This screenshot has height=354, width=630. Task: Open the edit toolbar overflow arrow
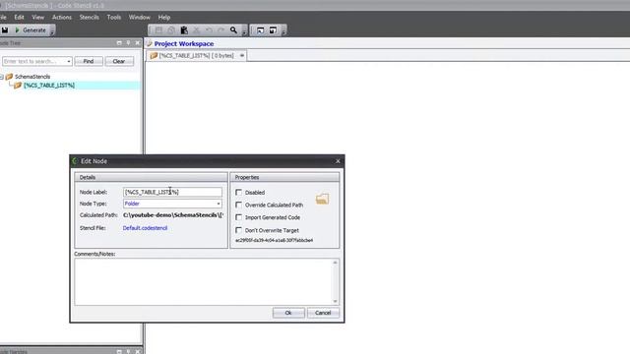tap(244, 30)
